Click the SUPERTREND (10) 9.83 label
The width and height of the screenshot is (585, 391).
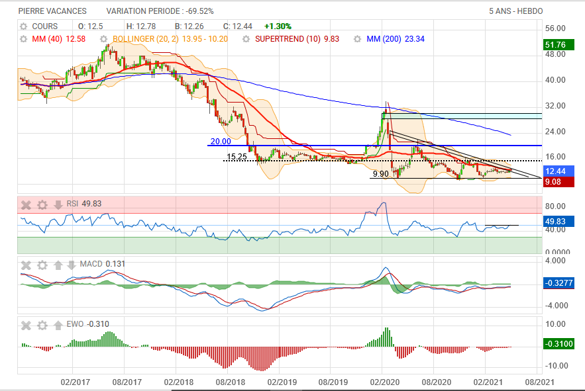[x=297, y=39]
